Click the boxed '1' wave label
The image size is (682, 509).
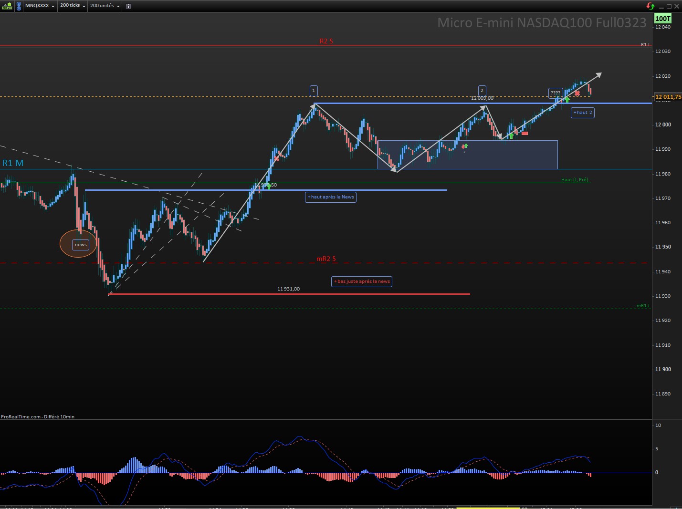(x=314, y=91)
